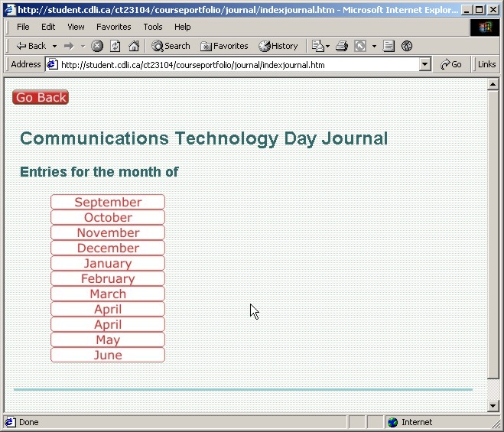504x432 pixels.
Task: Open the Help menu
Action: [x=183, y=27]
